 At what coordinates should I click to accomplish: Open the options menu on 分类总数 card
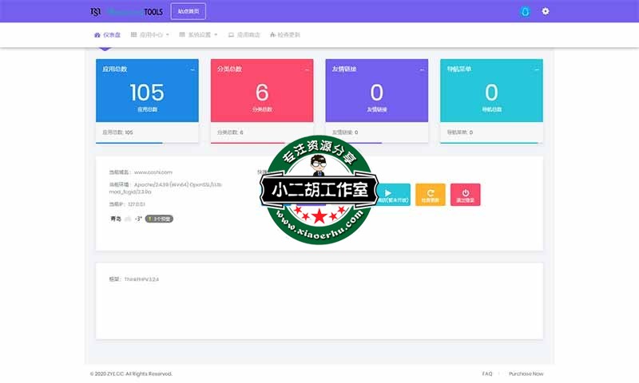click(x=307, y=70)
